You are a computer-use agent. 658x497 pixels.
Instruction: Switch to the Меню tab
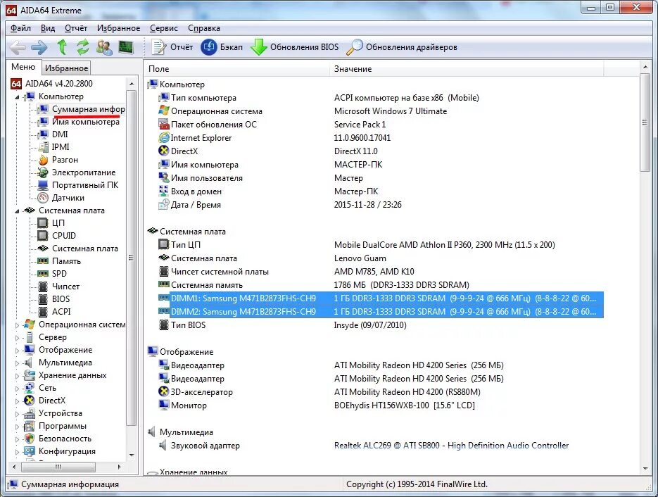click(23, 67)
